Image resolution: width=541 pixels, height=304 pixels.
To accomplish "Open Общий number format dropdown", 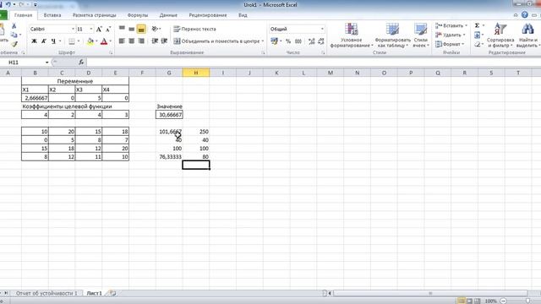I will coord(322,29).
